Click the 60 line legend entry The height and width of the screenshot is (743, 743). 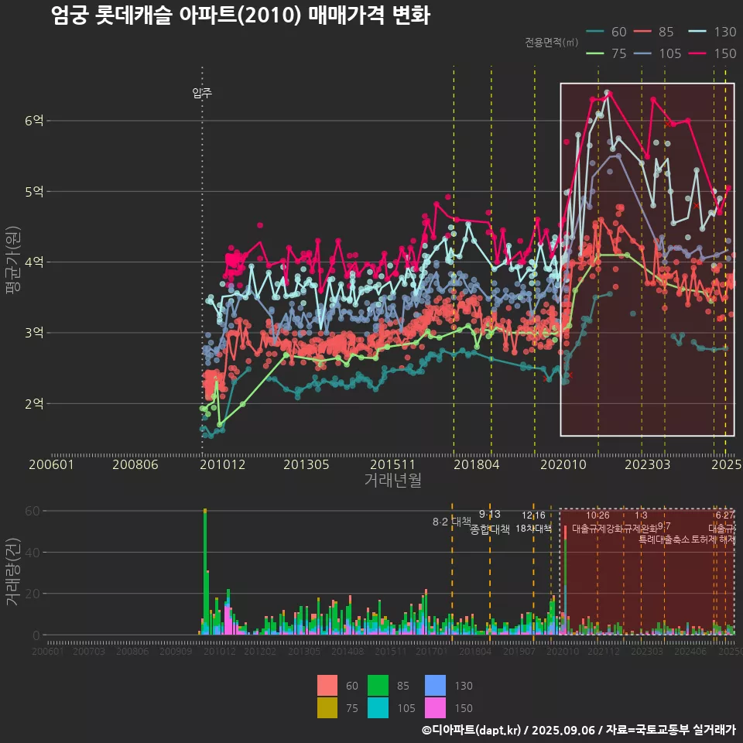pos(607,32)
